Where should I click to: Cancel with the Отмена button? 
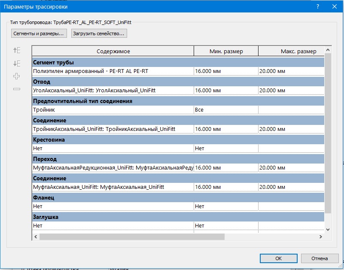320,258
